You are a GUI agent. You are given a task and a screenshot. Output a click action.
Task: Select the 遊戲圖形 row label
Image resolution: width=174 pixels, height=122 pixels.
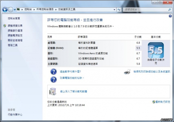coord(53,59)
